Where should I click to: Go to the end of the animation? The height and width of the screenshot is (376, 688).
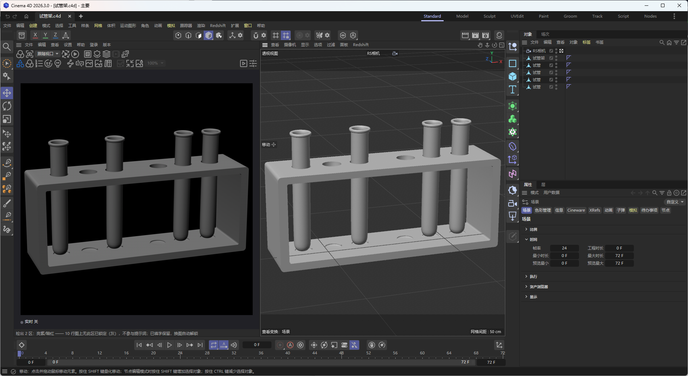point(200,345)
